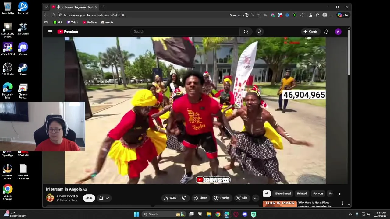Click Summarize in the address bar
The height and width of the screenshot is (219, 390).
point(239,15)
